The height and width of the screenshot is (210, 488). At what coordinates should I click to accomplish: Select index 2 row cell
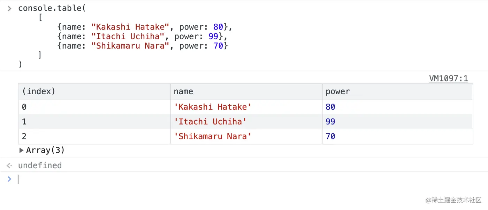[x=24, y=136]
